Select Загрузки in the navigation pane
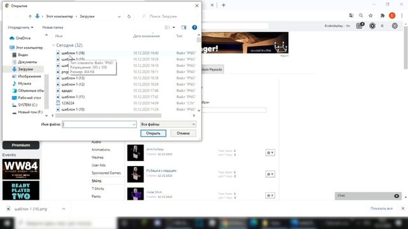The height and width of the screenshot is (229, 408). pyautogui.click(x=23, y=69)
